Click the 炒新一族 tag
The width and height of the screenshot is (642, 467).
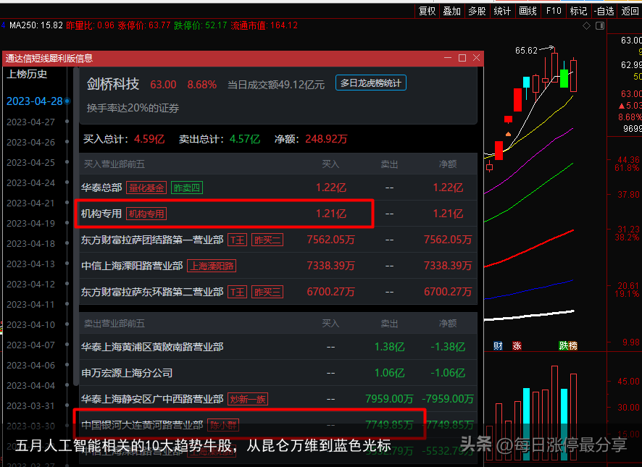pyautogui.click(x=248, y=399)
